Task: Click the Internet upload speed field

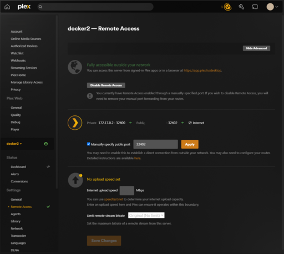Action: tap(127, 191)
